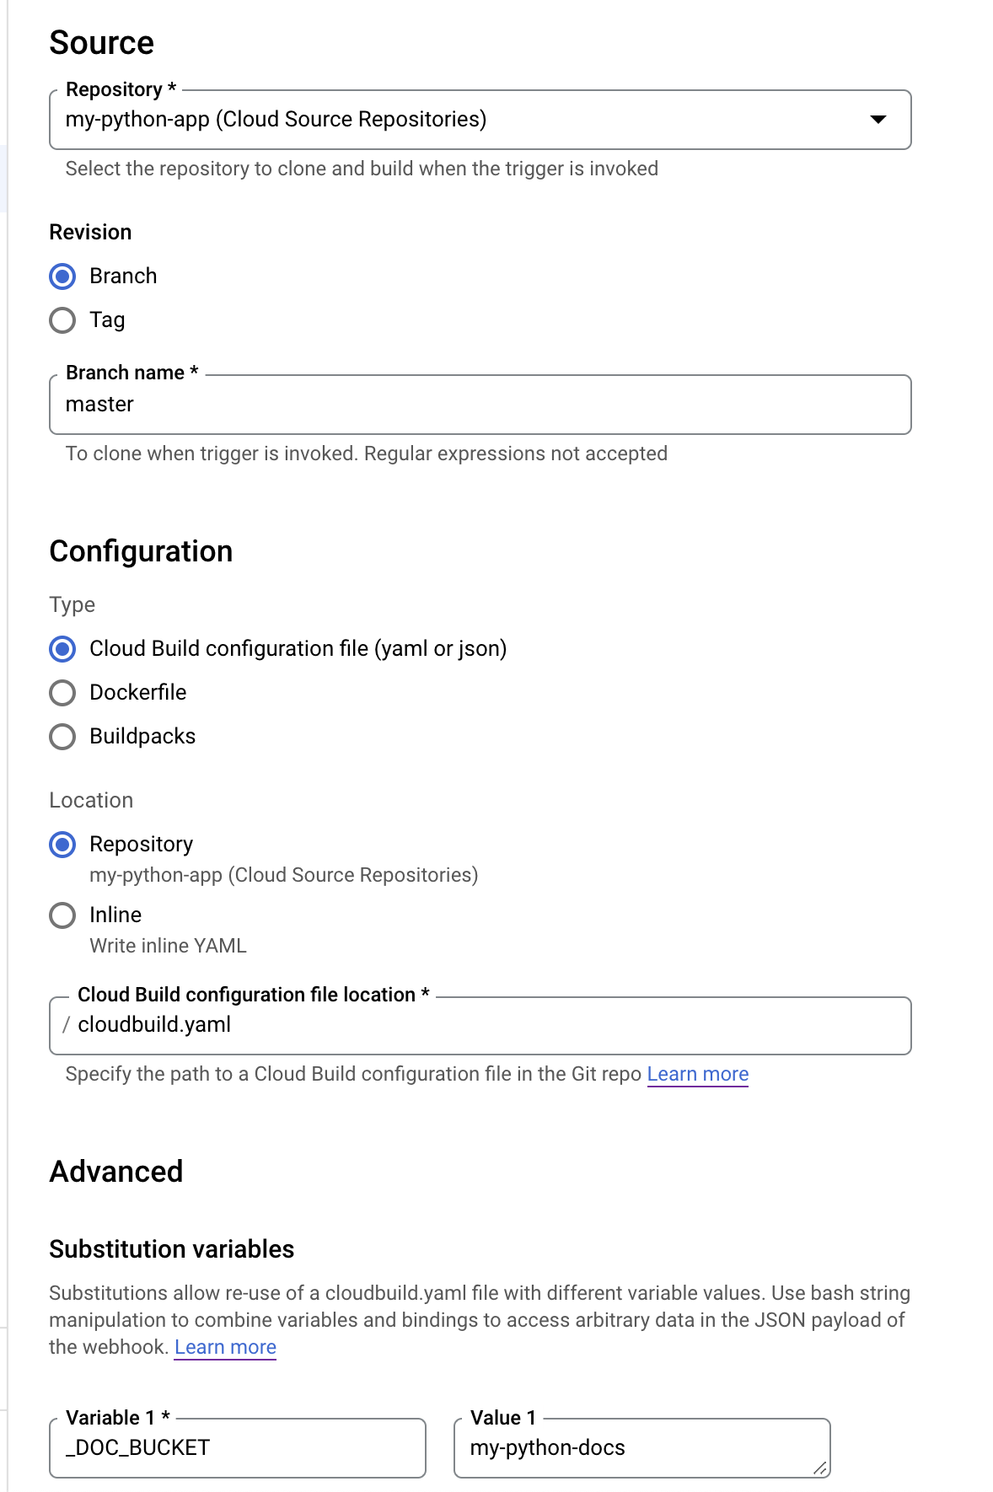The image size is (993, 1492).
Task: Click the Branch name field showing master
Action: (x=480, y=405)
